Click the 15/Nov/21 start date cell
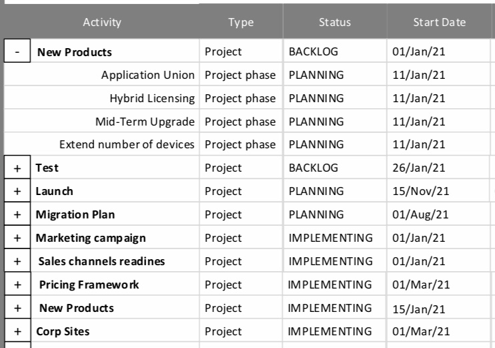The height and width of the screenshot is (348, 495). pos(439,191)
